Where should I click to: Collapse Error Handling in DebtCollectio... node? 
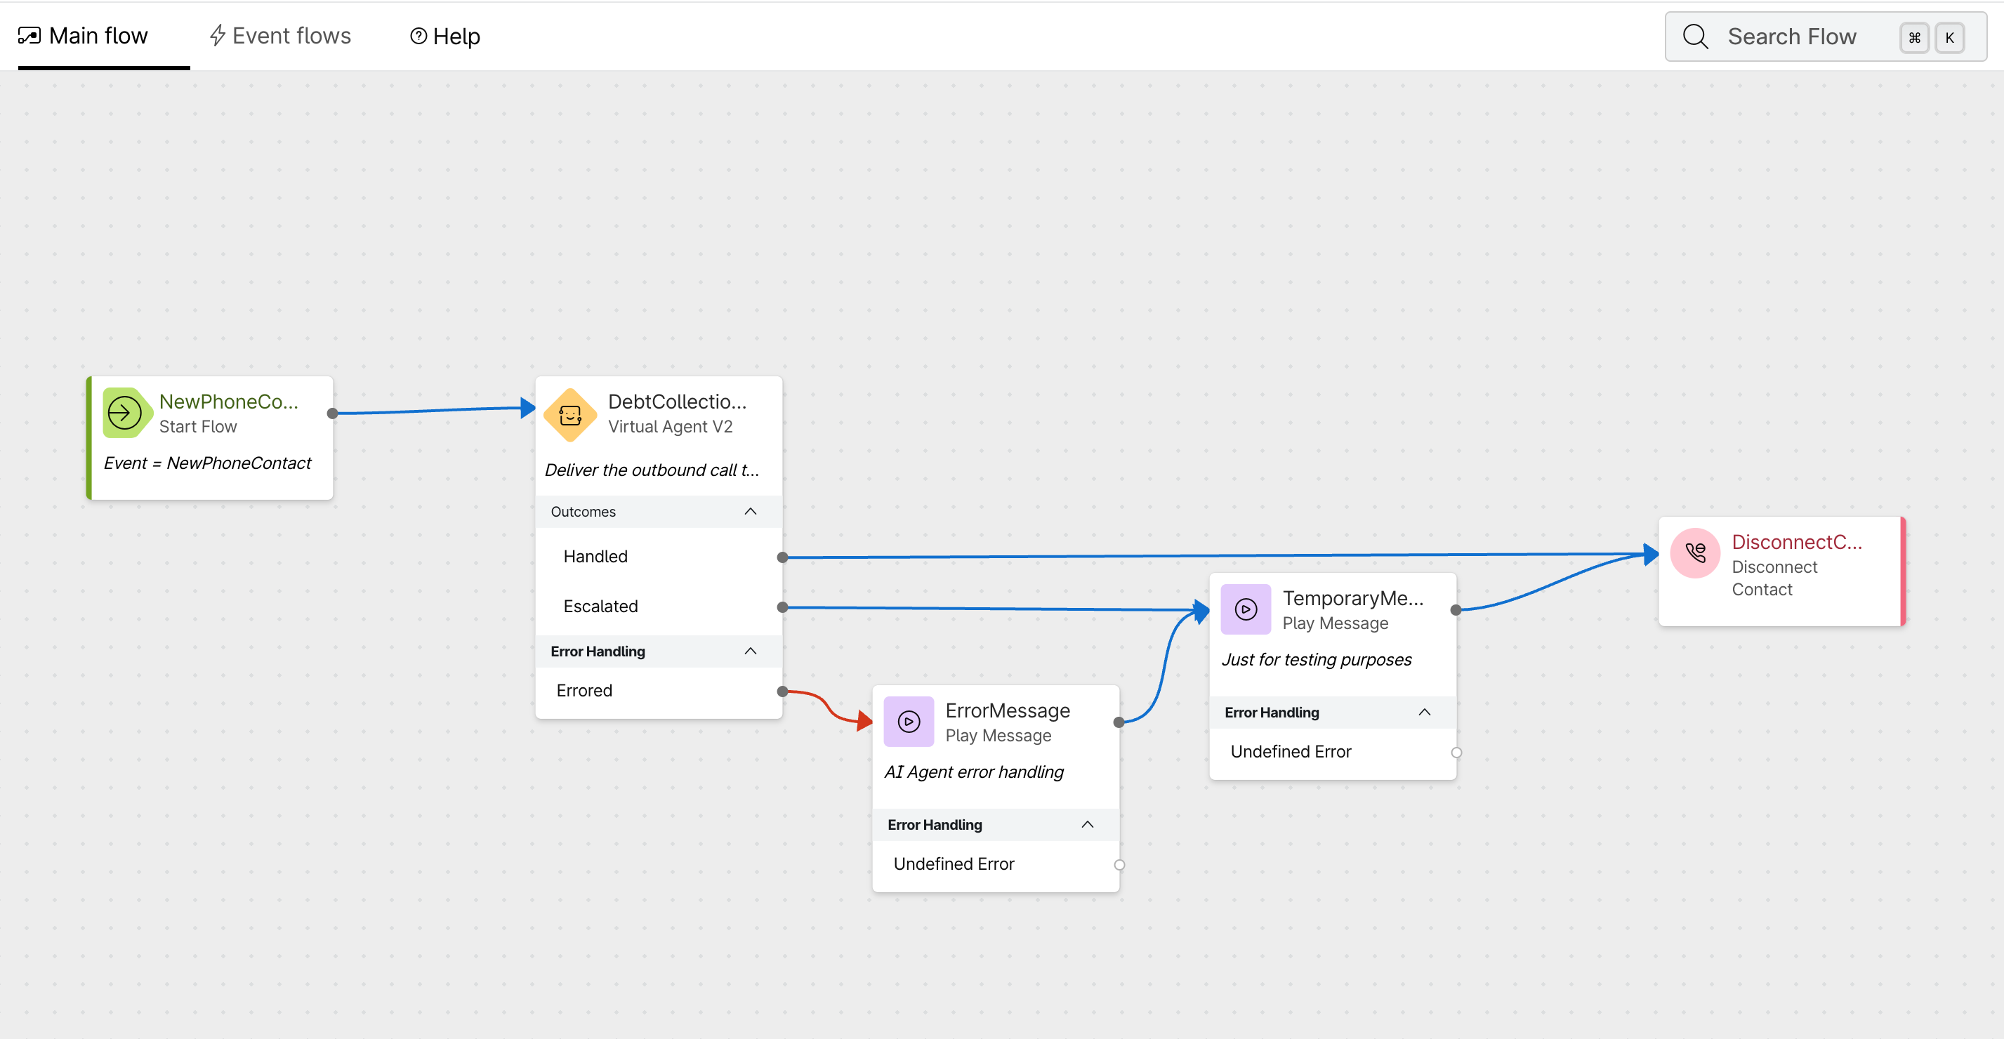[x=750, y=651]
